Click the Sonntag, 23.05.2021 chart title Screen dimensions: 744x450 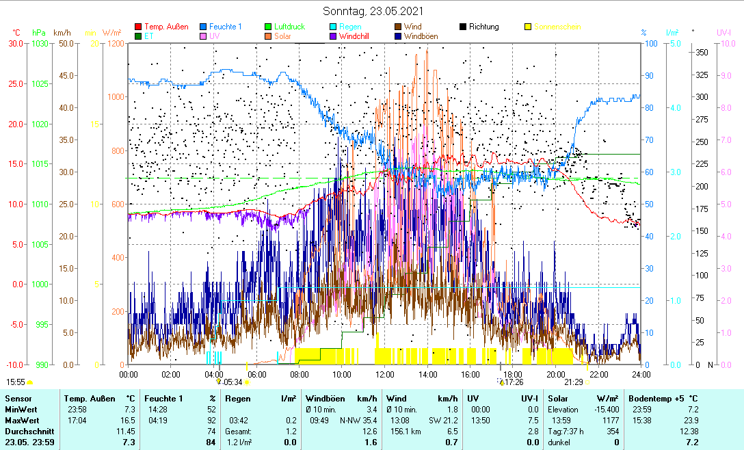tap(373, 11)
